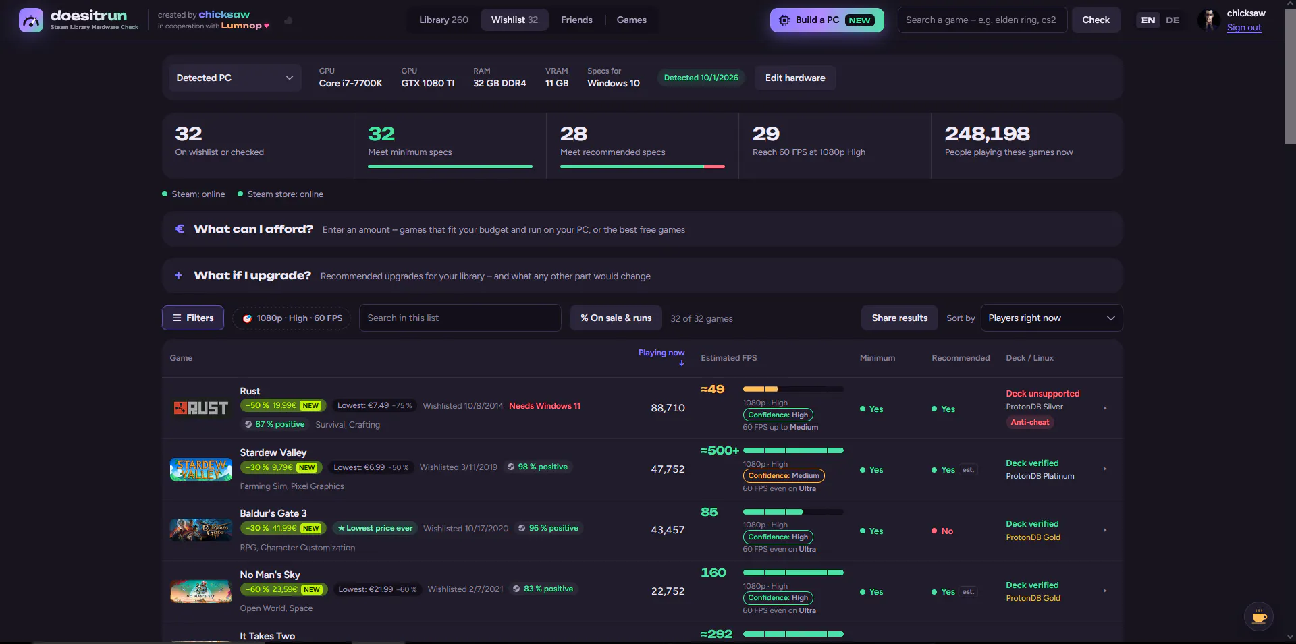Screen dimensions: 1296x644
Task: Expand the Rust row details arrow
Action: pyautogui.click(x=1105, y=408)
